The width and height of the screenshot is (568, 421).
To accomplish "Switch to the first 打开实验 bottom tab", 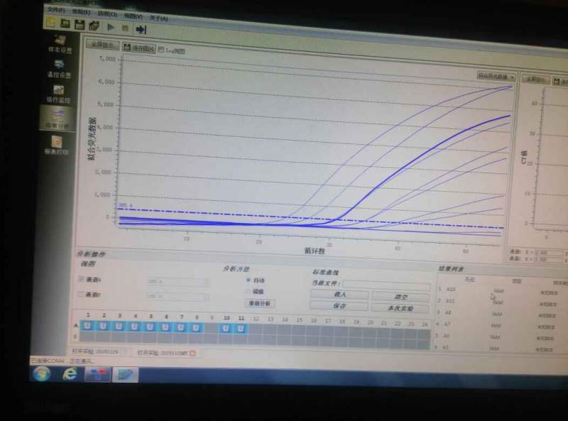I will [x=99, y=351].
